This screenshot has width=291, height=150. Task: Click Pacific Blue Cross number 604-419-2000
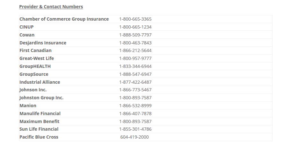(x=135, y=137)
